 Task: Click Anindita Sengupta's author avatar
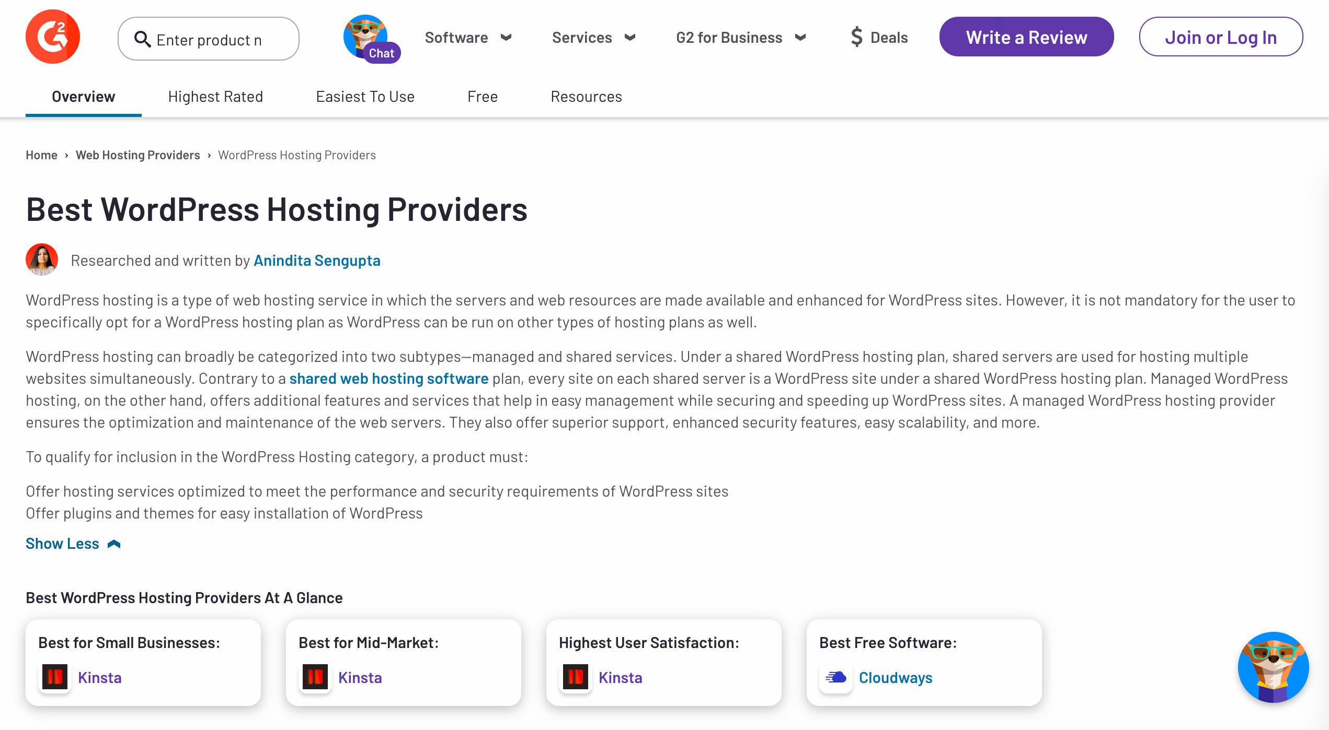(42, 260)
